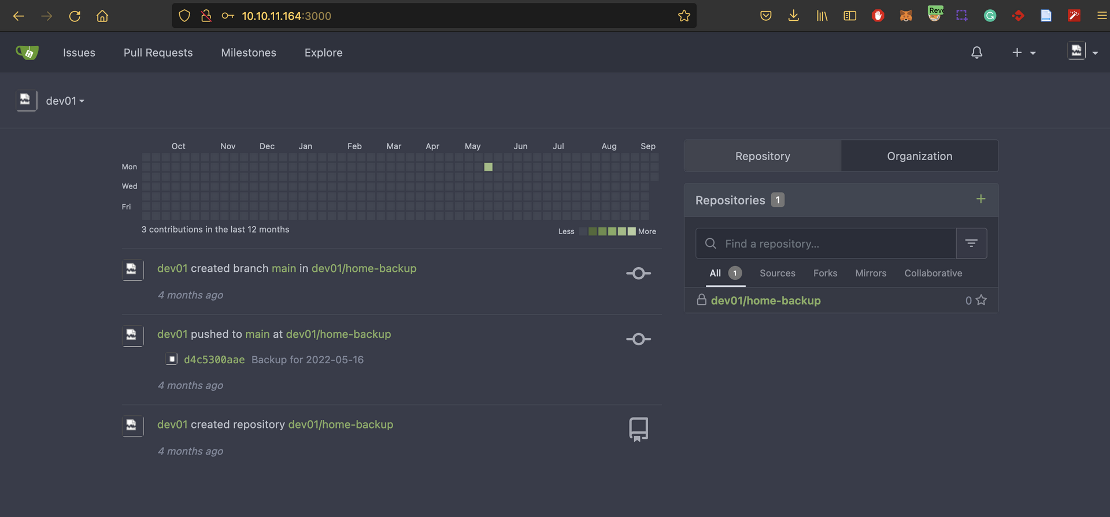Click the brightest green legend swatch near More
1110x517 pixels.
(x=632, y=231)
